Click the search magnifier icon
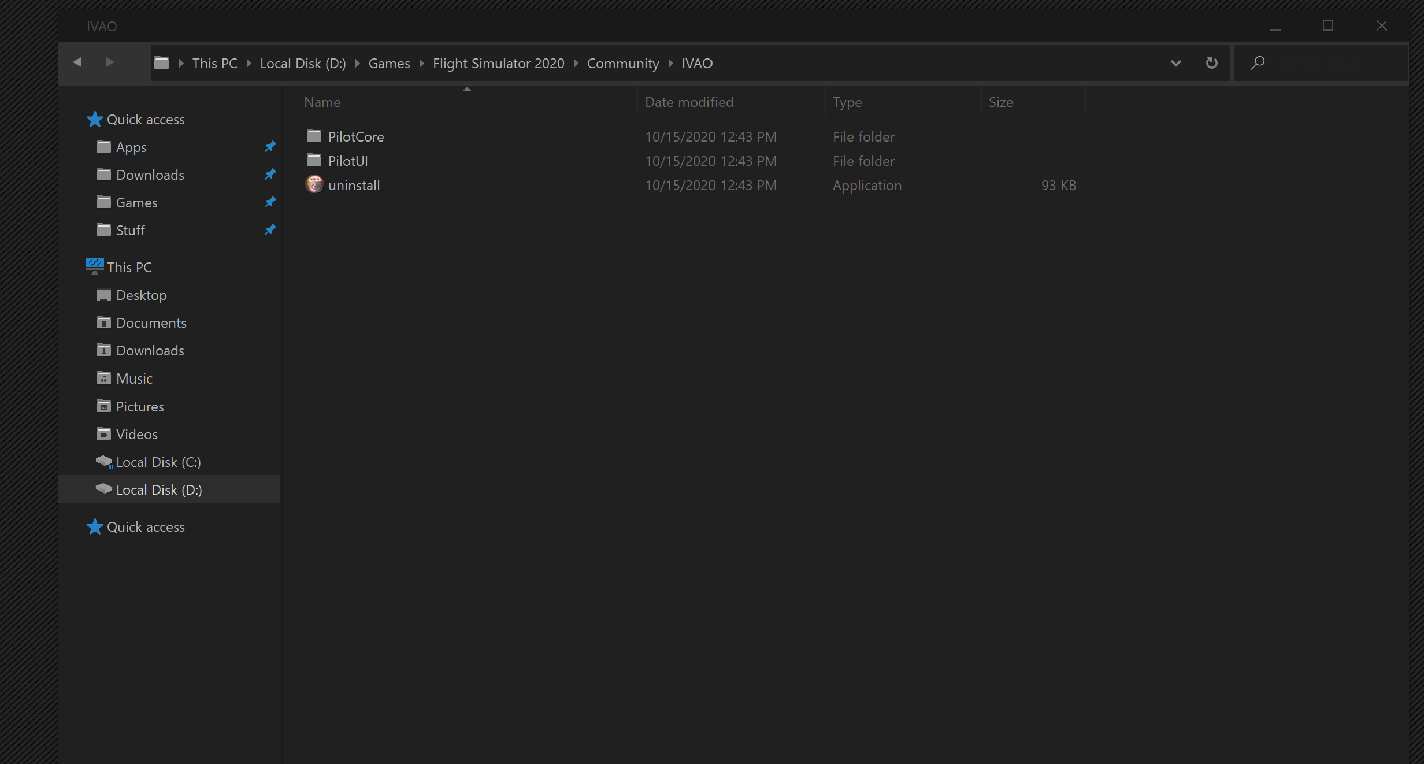Viewport: 1424px width, 764px height. 1257,63
